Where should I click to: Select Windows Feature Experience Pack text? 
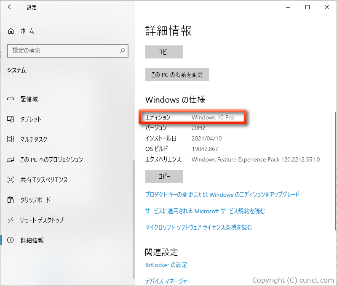(x=256, y=159)
